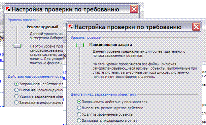Click Уровень проверки label in back window
206x125 pixels.
[x=23, y=20]
